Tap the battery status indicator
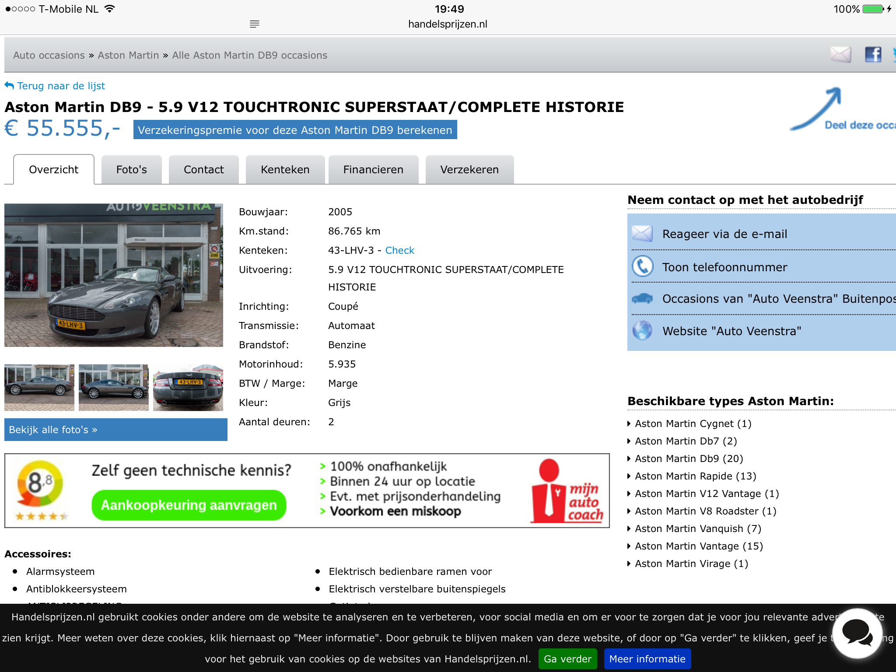896x672 pixels. pyautogui.click(x=873, y=9)
